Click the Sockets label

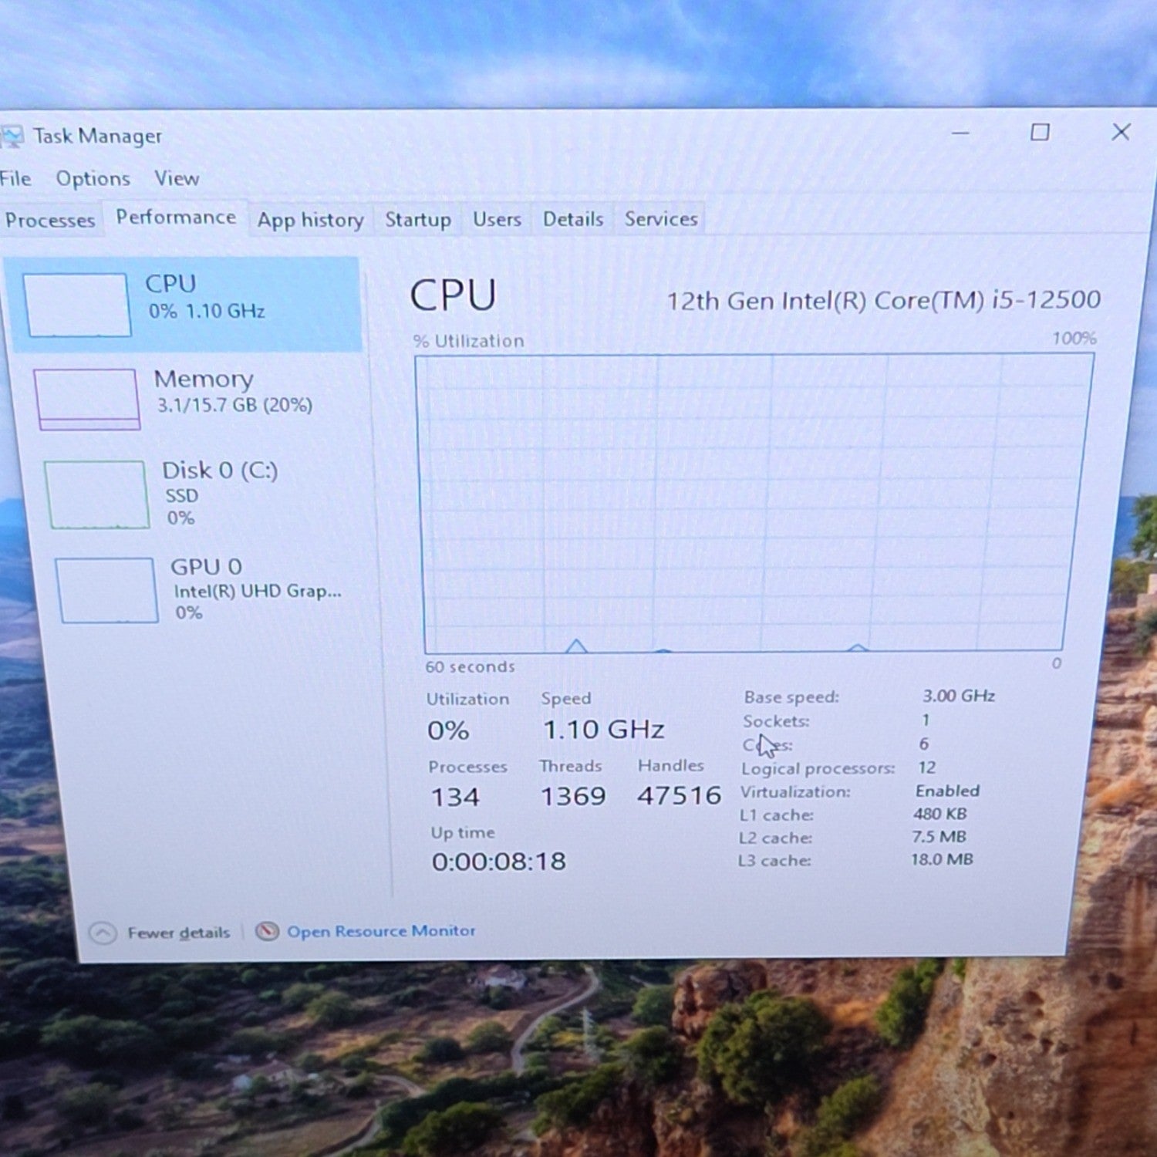[x=776, y=721]
